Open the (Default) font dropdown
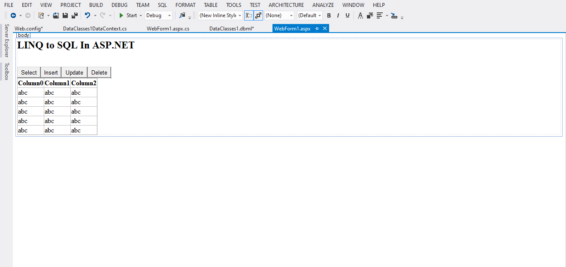The image size is (566, 267). click(310, 15)
